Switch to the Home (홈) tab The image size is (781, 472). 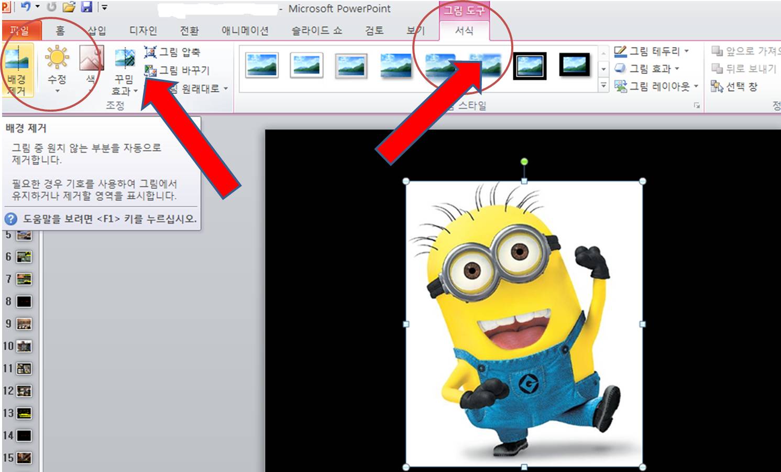(x=60, y=30)
